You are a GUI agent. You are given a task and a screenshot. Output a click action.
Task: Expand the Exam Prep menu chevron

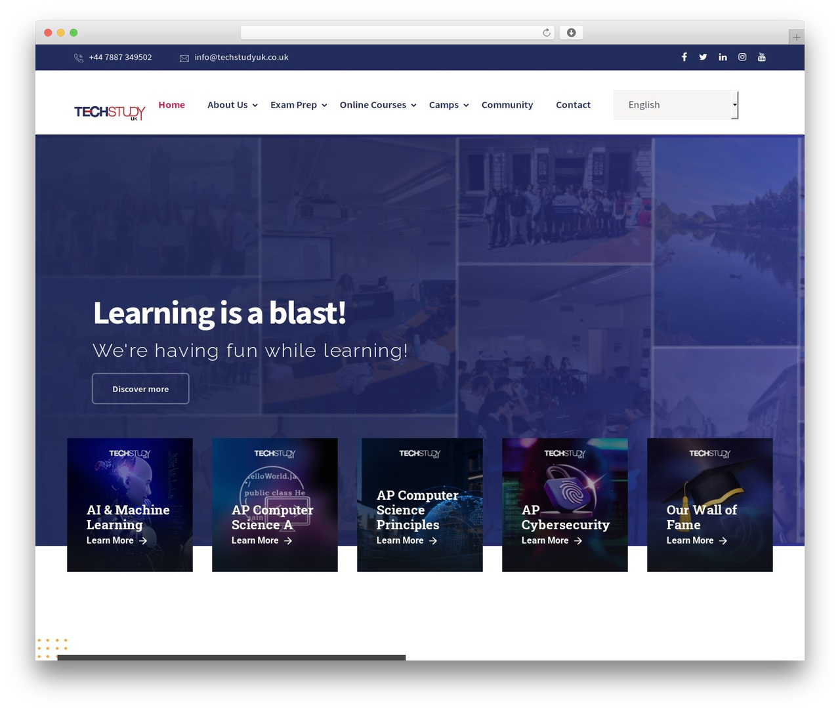click(x=324, y=105)
